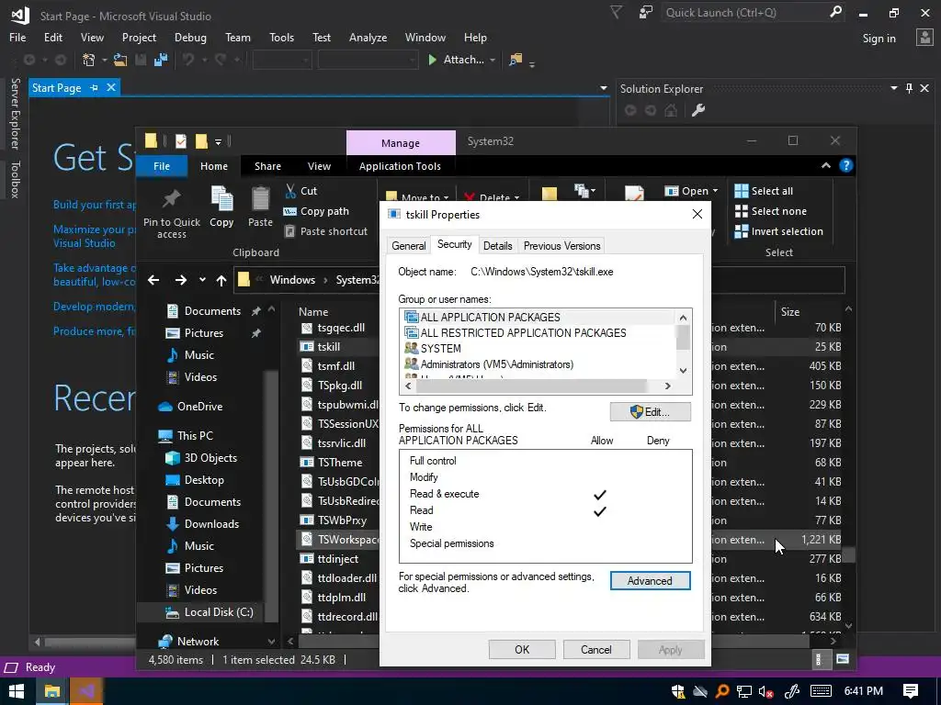
Task: Click the Cut scissors command
Action: [x=300, y=191]
